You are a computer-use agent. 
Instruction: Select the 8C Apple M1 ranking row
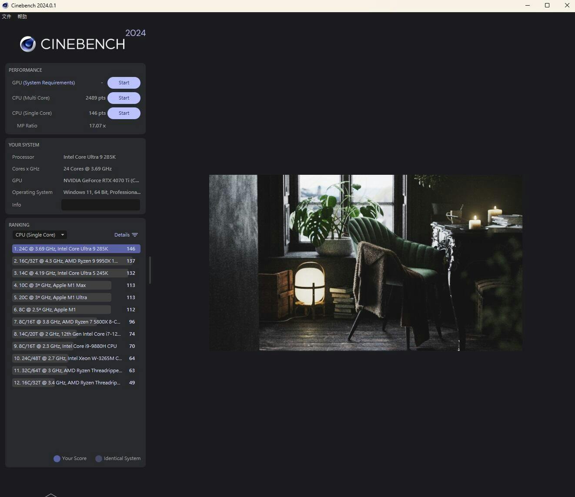coord(76,310)
